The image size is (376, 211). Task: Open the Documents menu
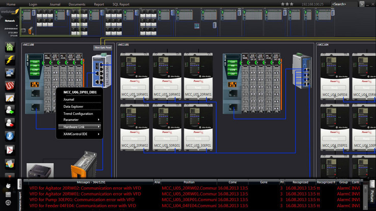coord(77,4)
